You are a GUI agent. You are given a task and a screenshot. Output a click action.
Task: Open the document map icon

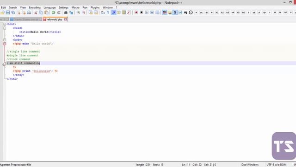click(x=124, y=13)
